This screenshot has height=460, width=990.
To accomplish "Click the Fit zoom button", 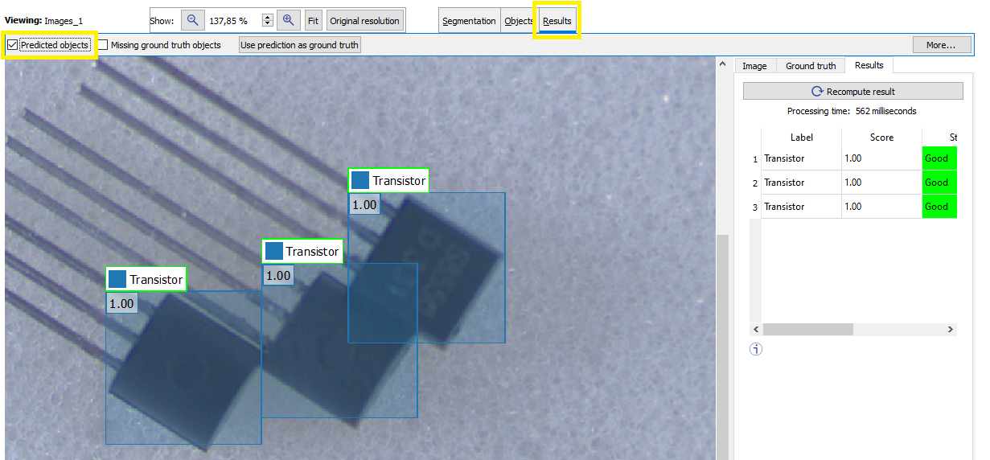I will click(x=313, y=21).
